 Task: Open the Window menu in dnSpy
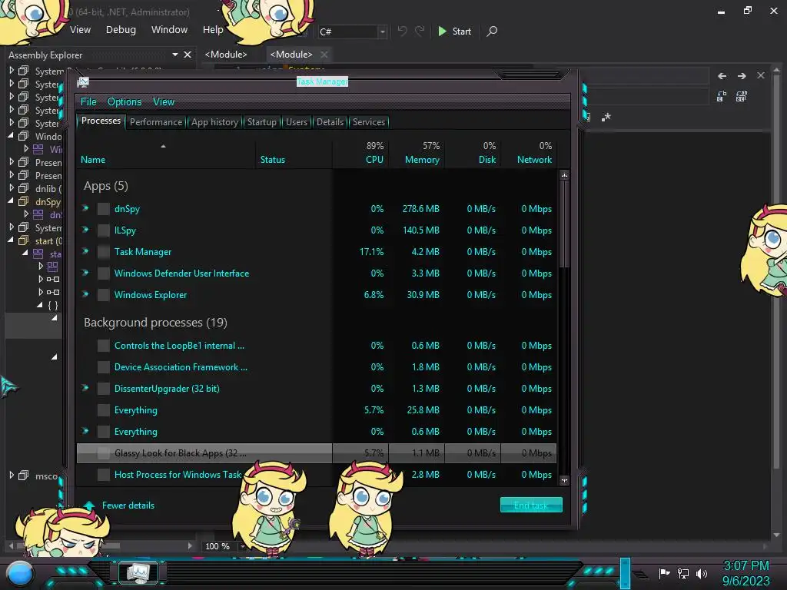(x=169, y=30)
